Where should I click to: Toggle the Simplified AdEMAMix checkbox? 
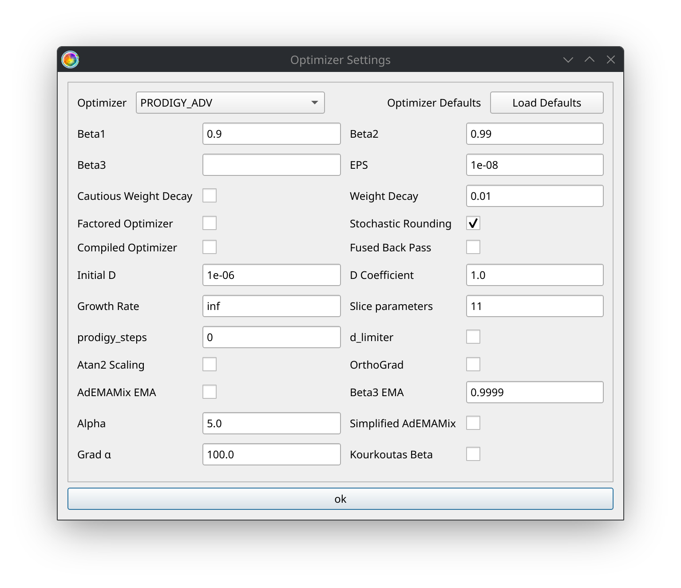pos(473,423)
